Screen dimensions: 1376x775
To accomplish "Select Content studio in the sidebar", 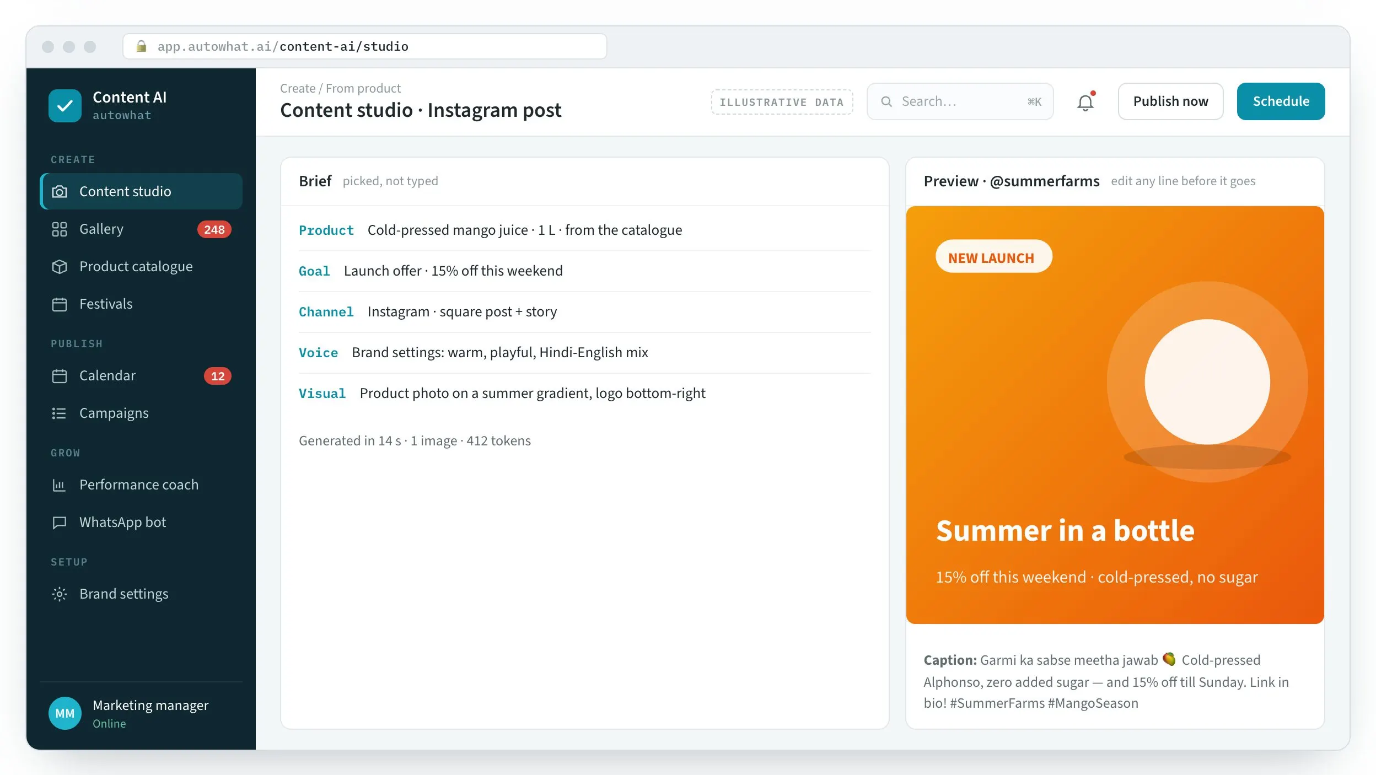I will click(x=141, y=191).
